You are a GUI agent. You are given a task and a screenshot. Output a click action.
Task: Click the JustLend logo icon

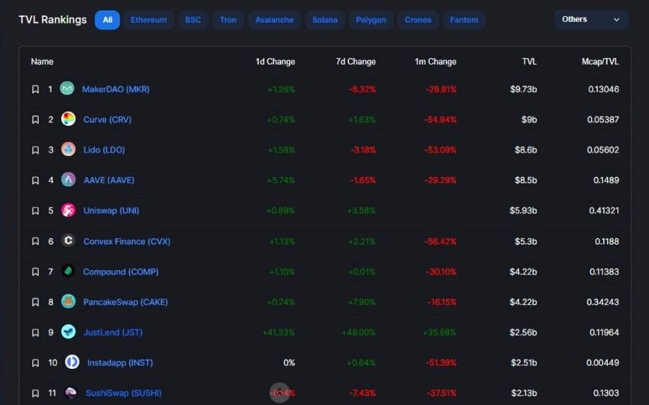pyautogui.click(x=68, y=332)
